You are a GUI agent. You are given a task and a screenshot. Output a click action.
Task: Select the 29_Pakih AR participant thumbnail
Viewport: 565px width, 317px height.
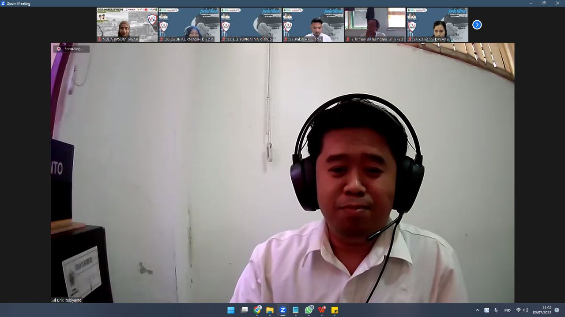313,25
